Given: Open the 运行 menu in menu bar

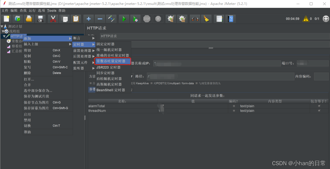Looking at the screenshot, I should 32,10.
